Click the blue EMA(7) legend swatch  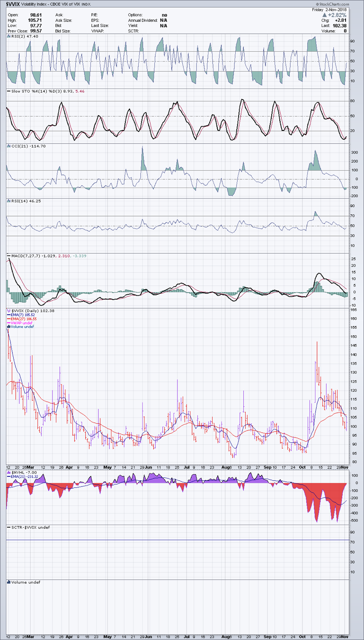click(x=9, y=314)
